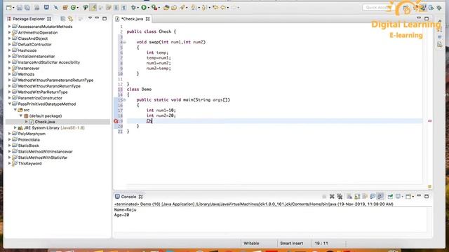Click the Last Edit Location arrow icon

coord(215,8)
